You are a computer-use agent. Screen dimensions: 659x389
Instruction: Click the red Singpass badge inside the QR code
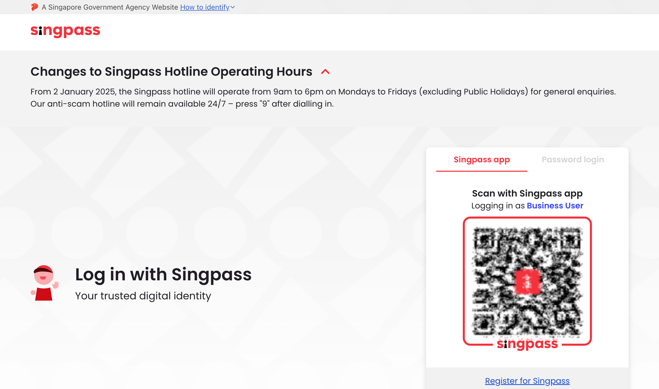click(527, 282)
